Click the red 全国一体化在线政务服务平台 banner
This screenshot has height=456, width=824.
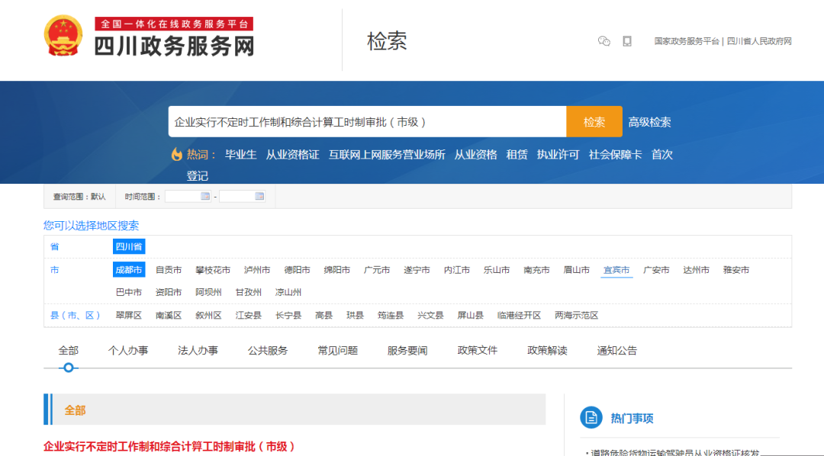[175, 23]
